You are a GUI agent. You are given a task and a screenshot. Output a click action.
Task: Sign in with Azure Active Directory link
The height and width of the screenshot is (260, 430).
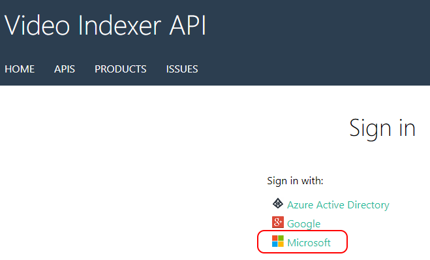pyautogui.click(x=338, y=205)
